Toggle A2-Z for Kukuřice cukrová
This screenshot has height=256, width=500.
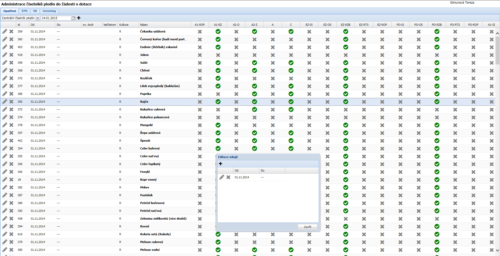255,109
